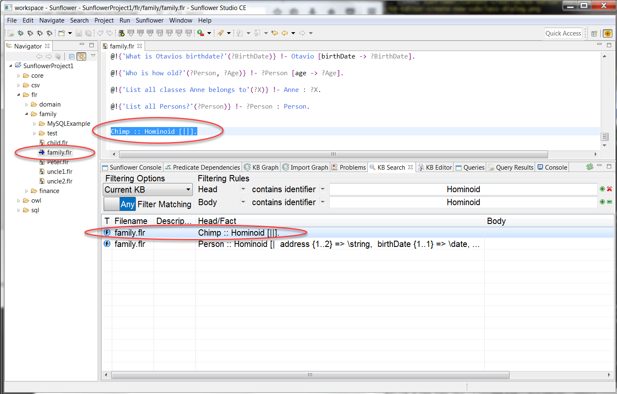Click the Save All icon in toolbar
617x394 pixels.
click(x=88, y=33)
